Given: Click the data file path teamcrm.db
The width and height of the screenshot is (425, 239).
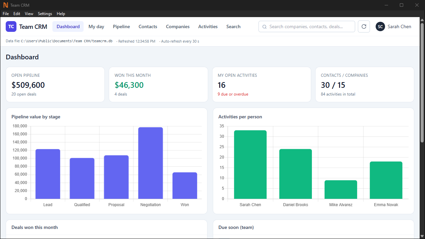Looking at the screenshot, I should 66,41.
